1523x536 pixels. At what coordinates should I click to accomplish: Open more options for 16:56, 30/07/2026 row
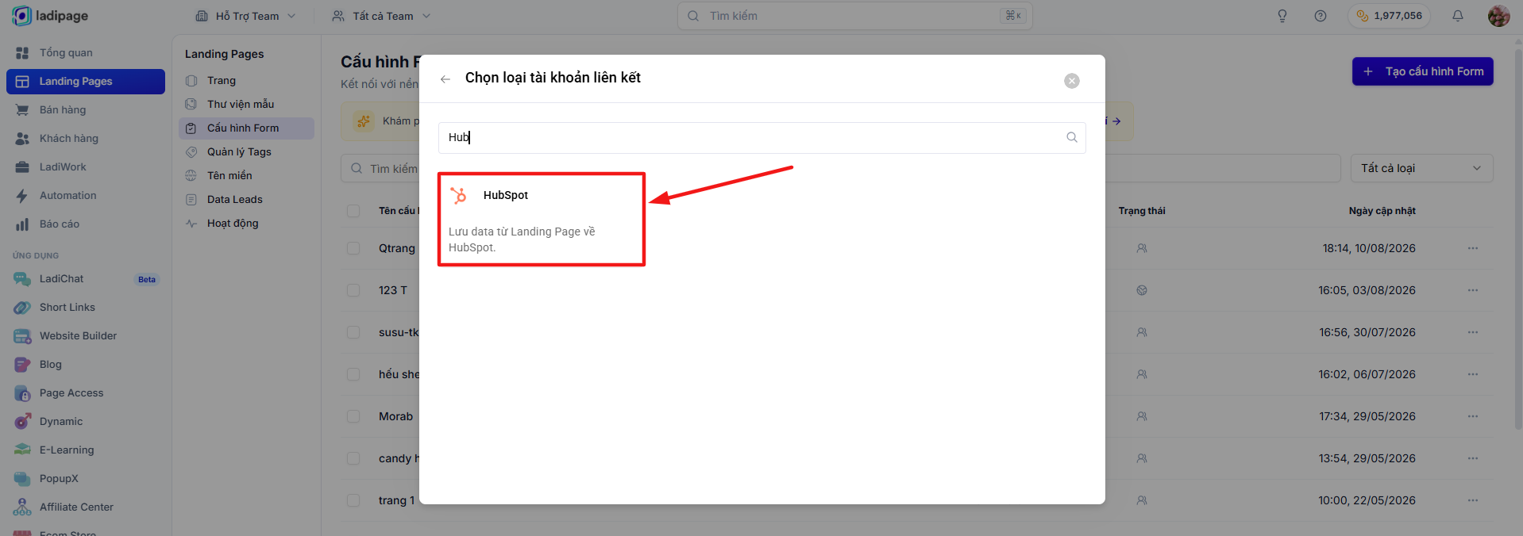pos(1473,332)
